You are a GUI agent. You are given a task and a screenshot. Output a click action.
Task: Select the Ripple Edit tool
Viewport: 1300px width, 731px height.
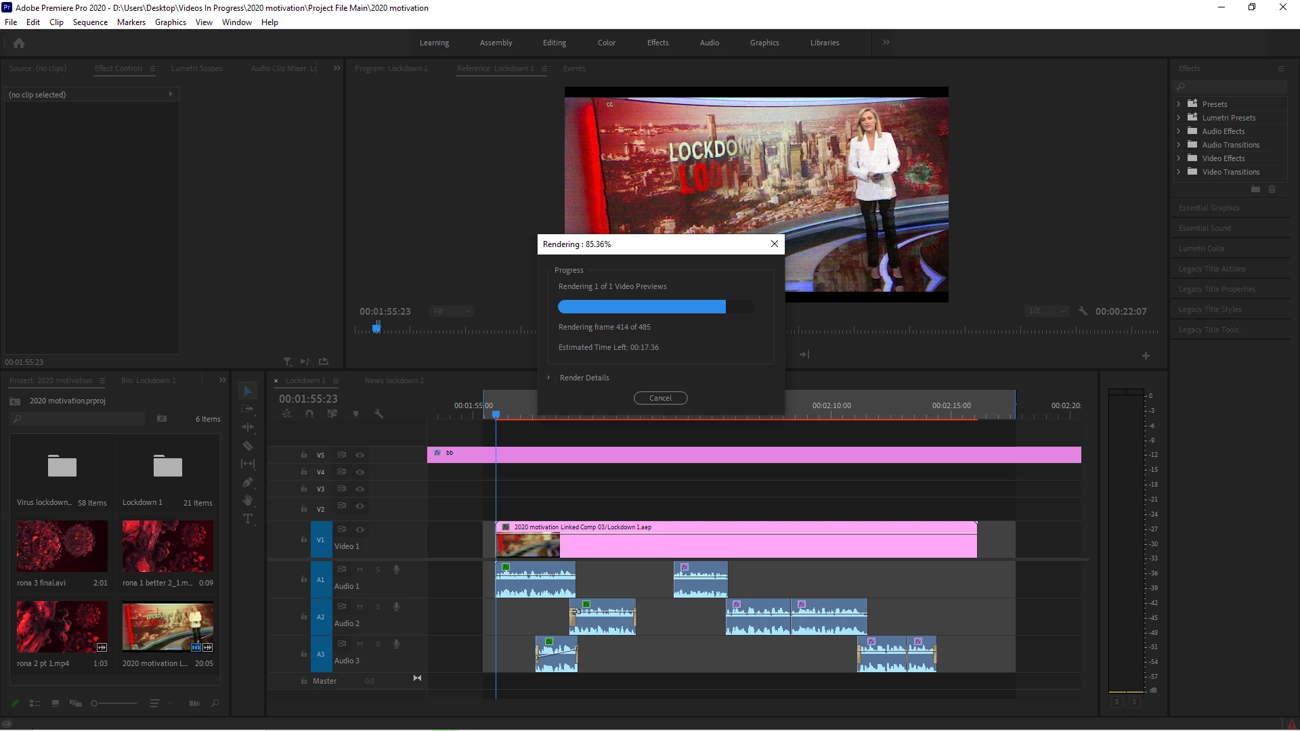(248, 428)
